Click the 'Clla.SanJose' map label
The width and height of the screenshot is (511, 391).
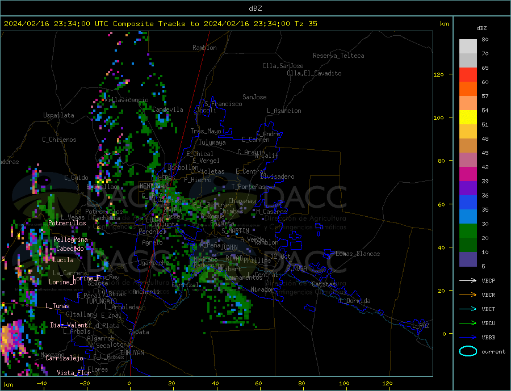pyautogui.click(x=283, y=66)
